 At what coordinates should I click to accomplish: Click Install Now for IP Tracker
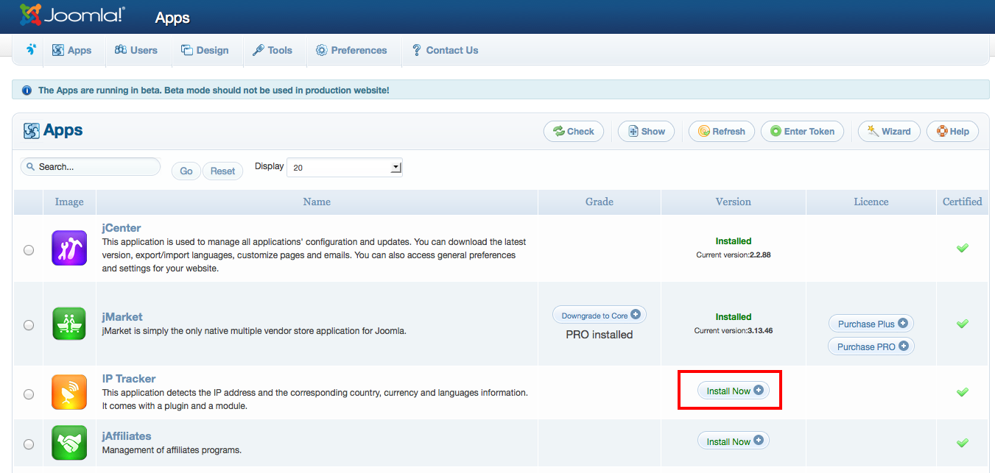click(734, 391)
